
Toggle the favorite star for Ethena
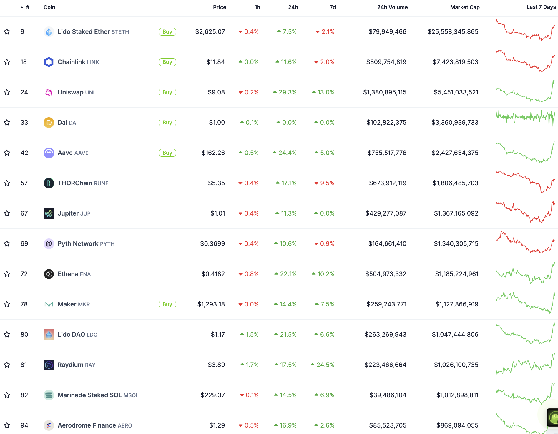point(7,274)
